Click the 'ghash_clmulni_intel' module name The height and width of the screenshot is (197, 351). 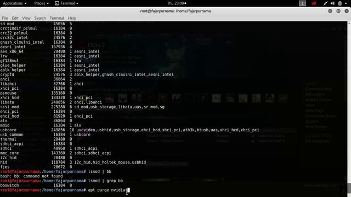[x=22, y=42]
